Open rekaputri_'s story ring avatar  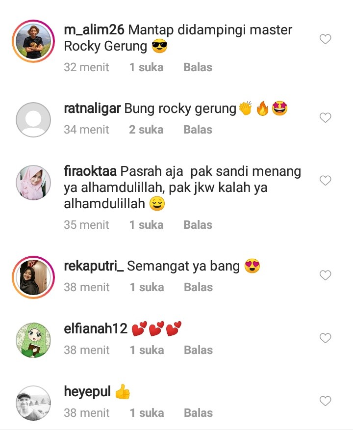(33, 277)
